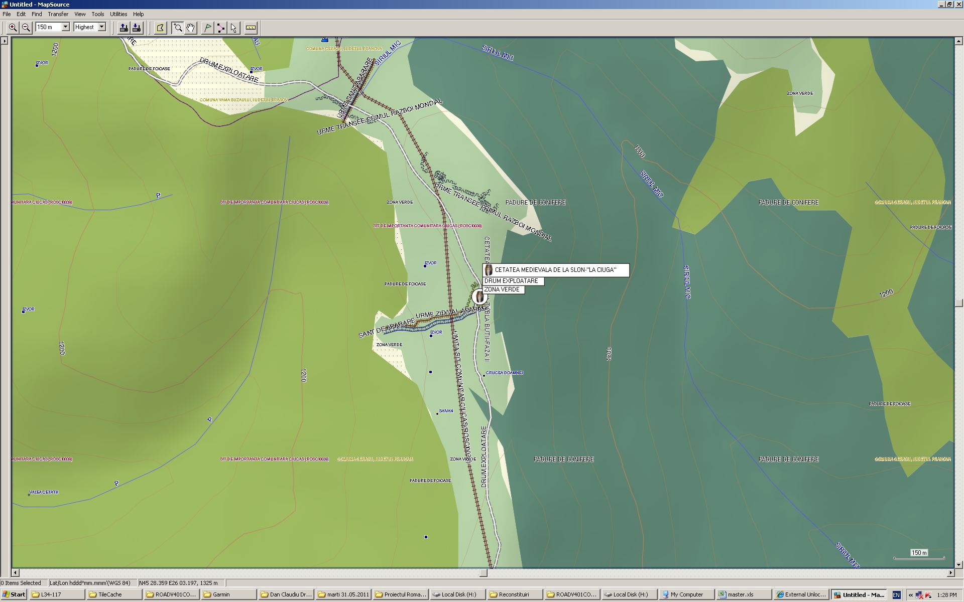This screenshot has height=602, width=964.
Task: Open the Utilities menu
Action: tap(118, 14)
